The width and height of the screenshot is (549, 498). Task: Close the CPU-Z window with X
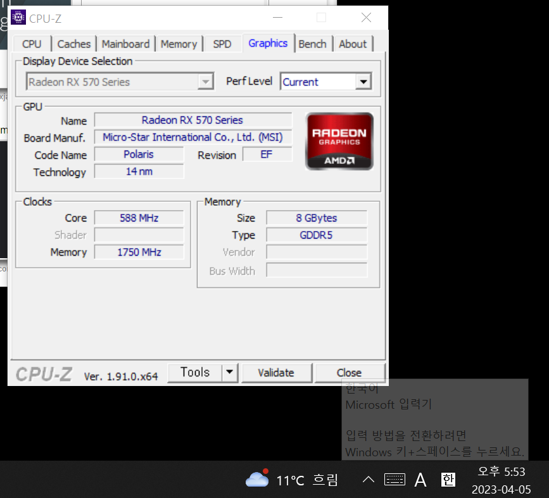pyautogui.click(x=366, y=18)
